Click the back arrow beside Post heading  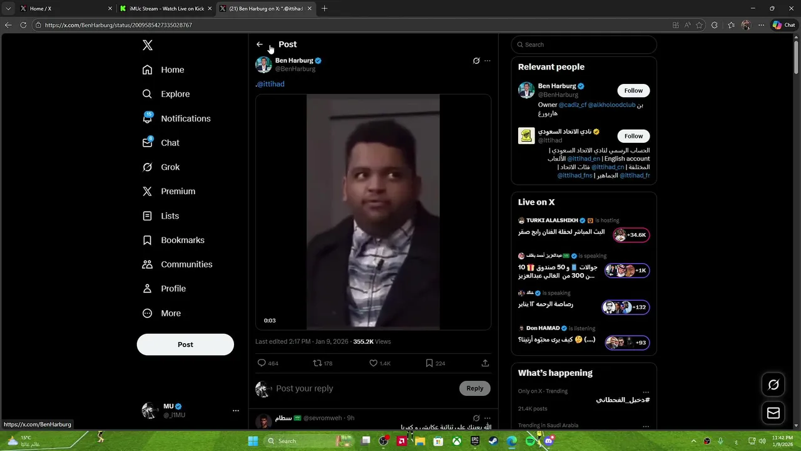click(x=260, y=44)
